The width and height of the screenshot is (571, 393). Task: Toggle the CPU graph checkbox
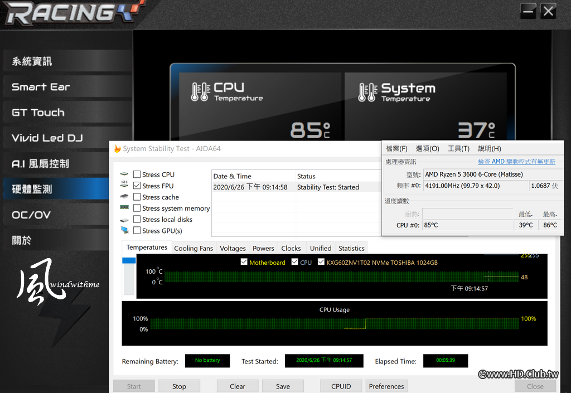[x=294, y=261]
